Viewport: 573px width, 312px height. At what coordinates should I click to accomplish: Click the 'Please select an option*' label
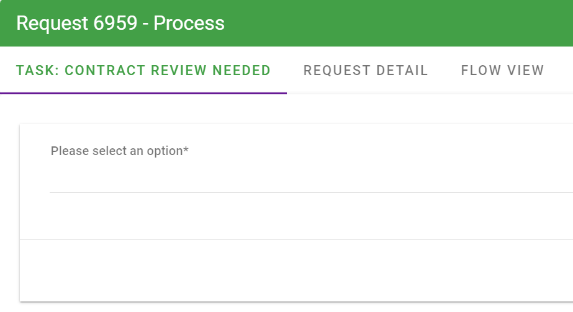click(117, 151)
